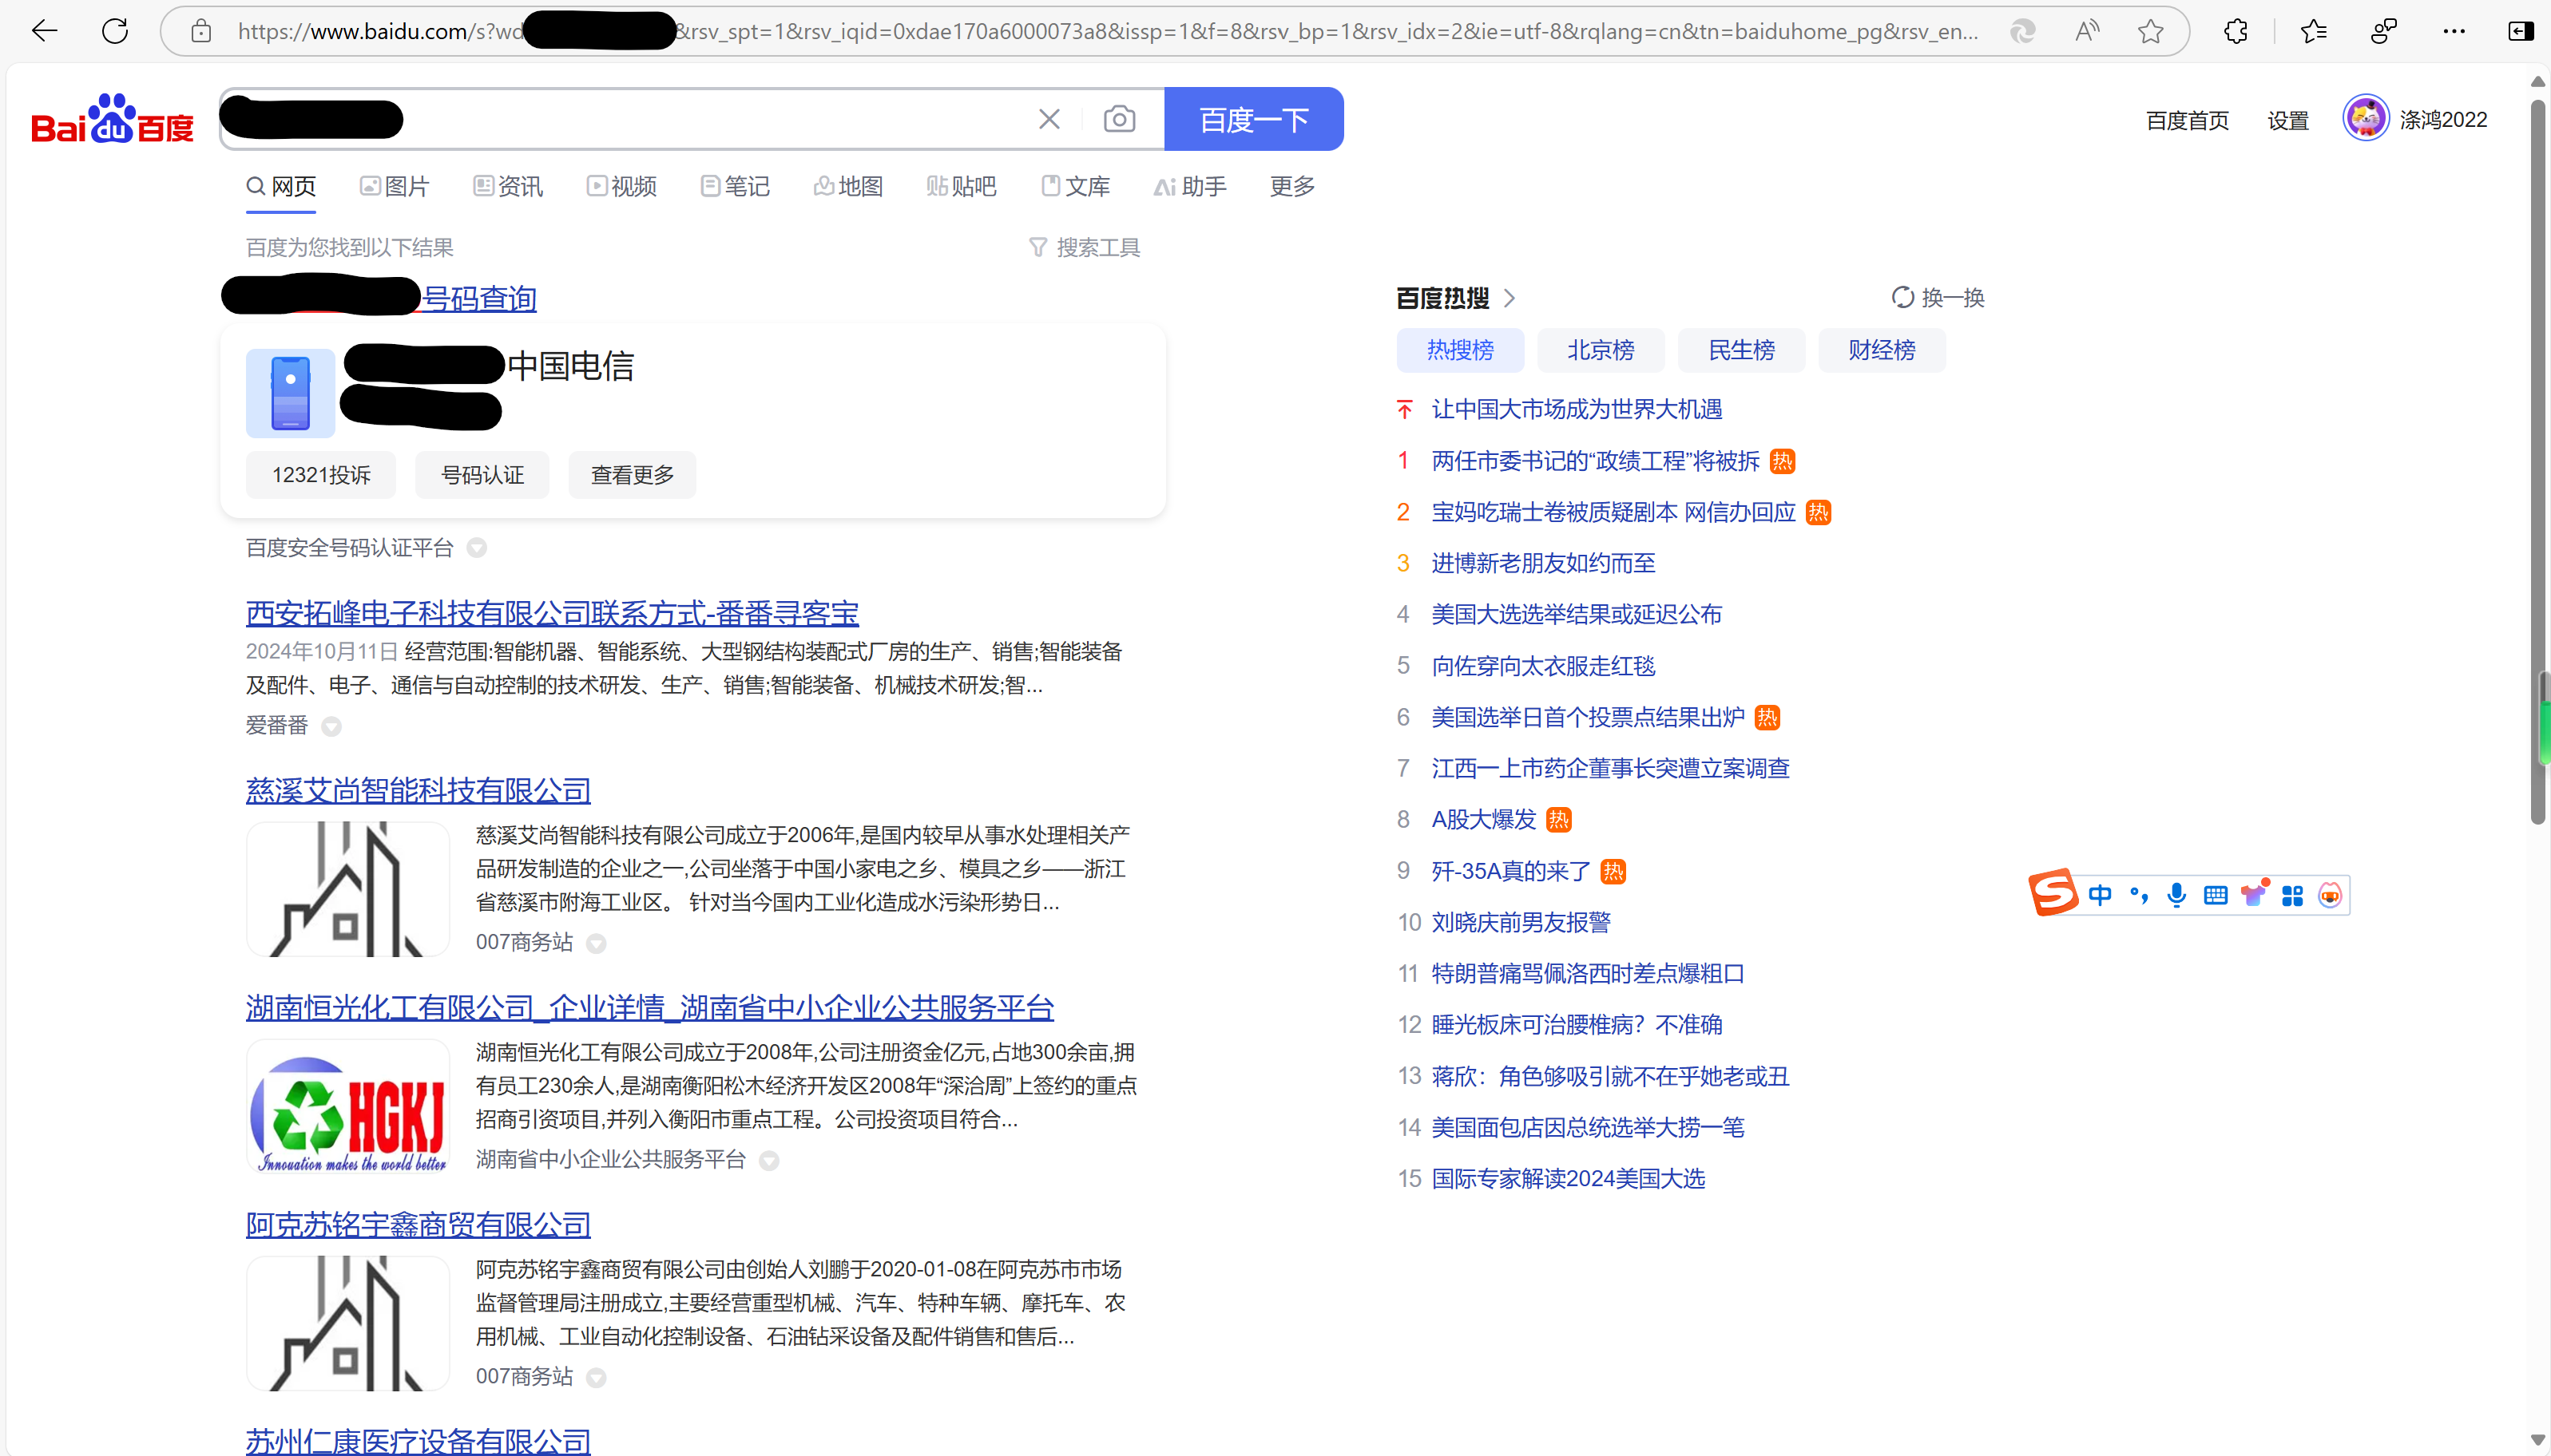The height and width of the screenshot is (1456, 2551).
Task: Click the HGKJ company logo thumbnail
Action: pyautogui.click(x=348, y=1106)
